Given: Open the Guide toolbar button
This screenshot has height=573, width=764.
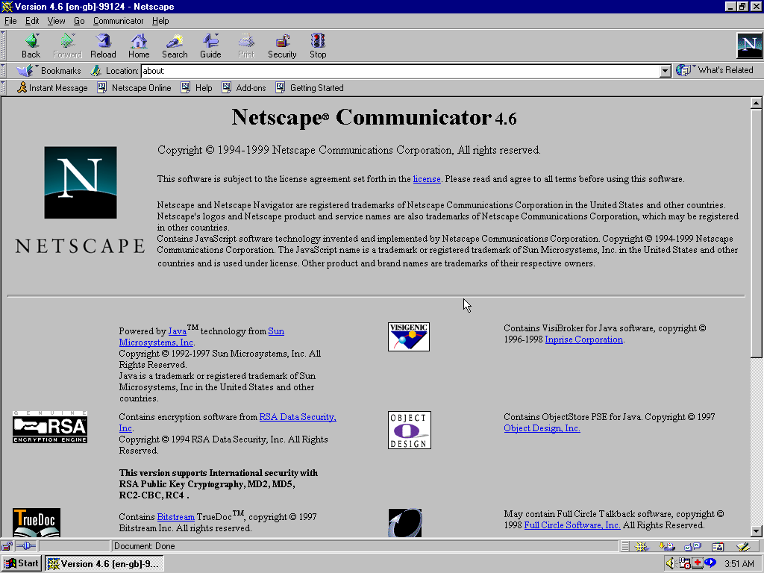Looking at the screenshot, I should pyautogui.click(x=210, y=46).
